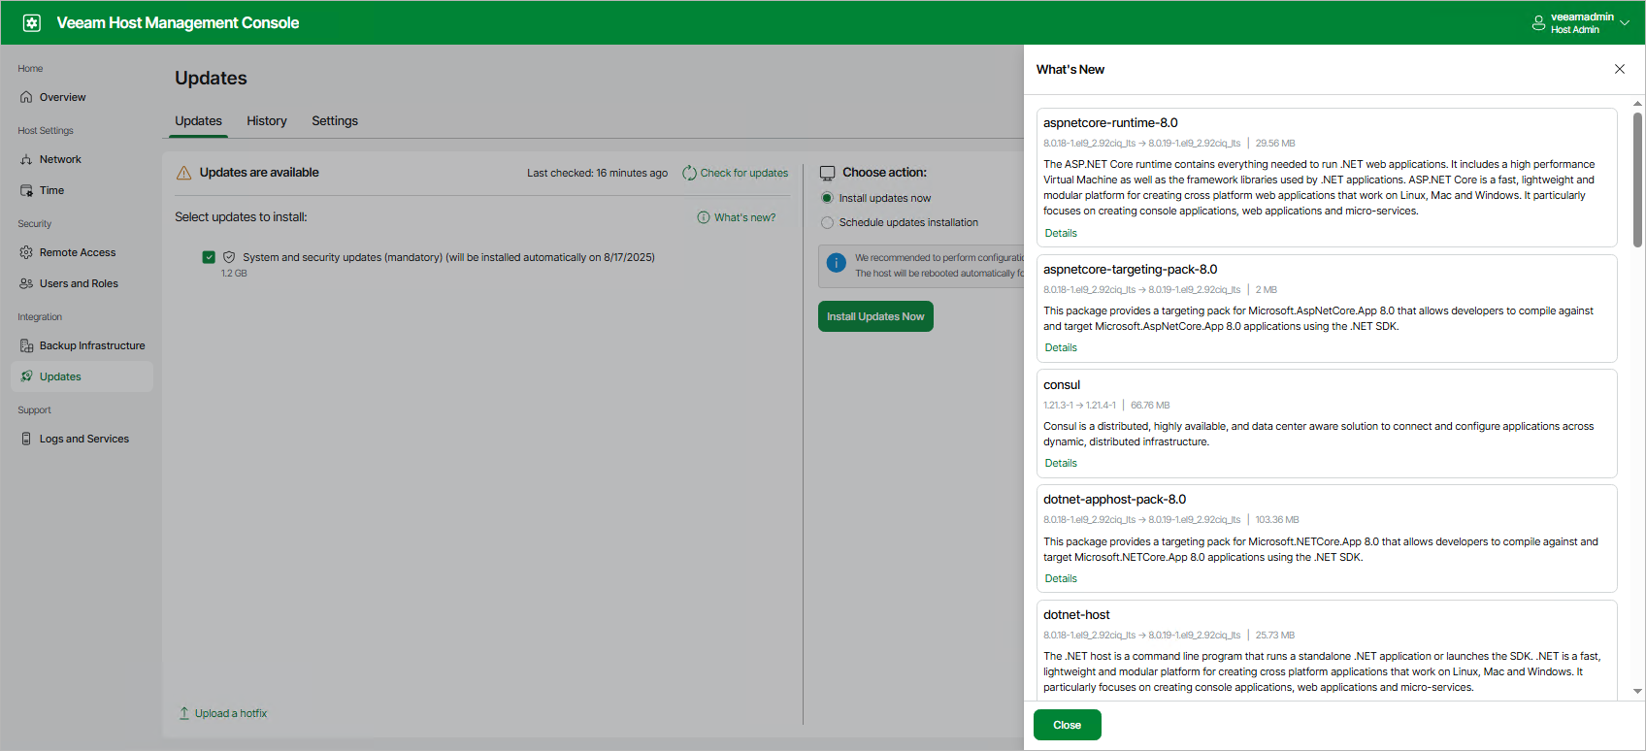Click the dotnet-host package title

tap(1076, 615)
